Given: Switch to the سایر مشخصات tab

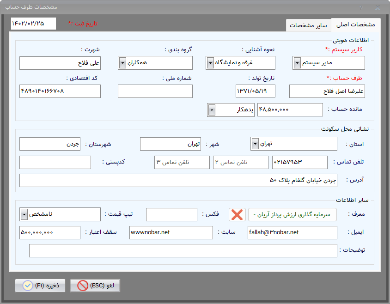Looking at the screenshot, I should [308, 25].
